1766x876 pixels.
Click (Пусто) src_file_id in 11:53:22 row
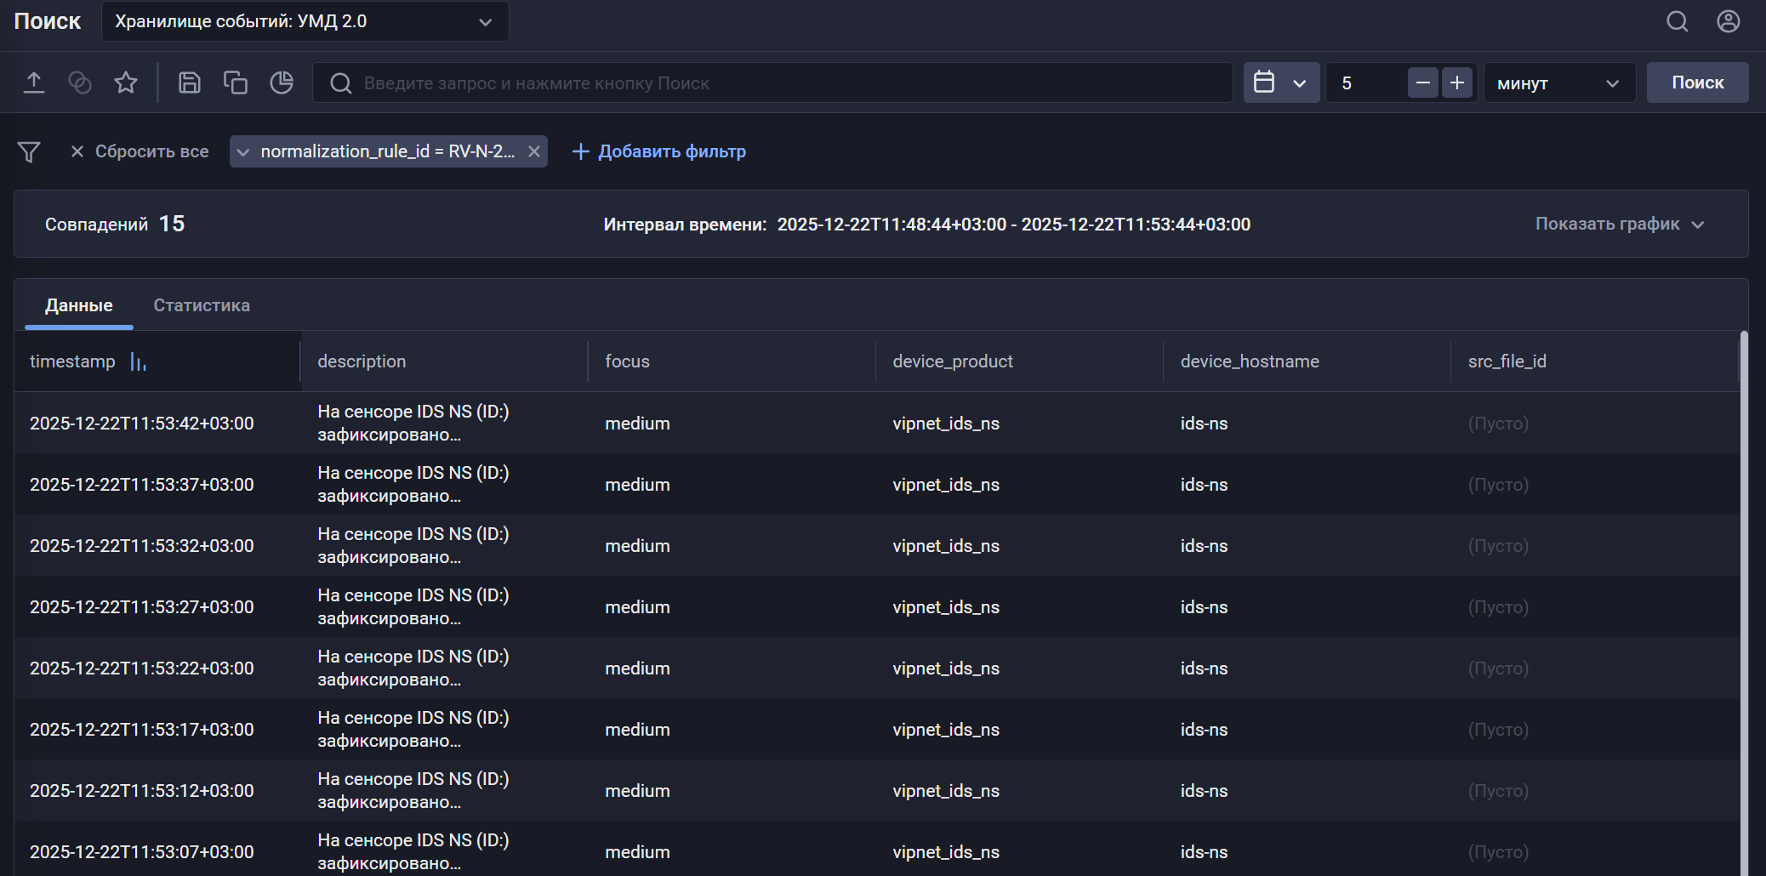click(1498, 668)
